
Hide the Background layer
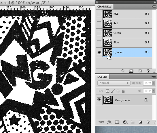(99, 100)
